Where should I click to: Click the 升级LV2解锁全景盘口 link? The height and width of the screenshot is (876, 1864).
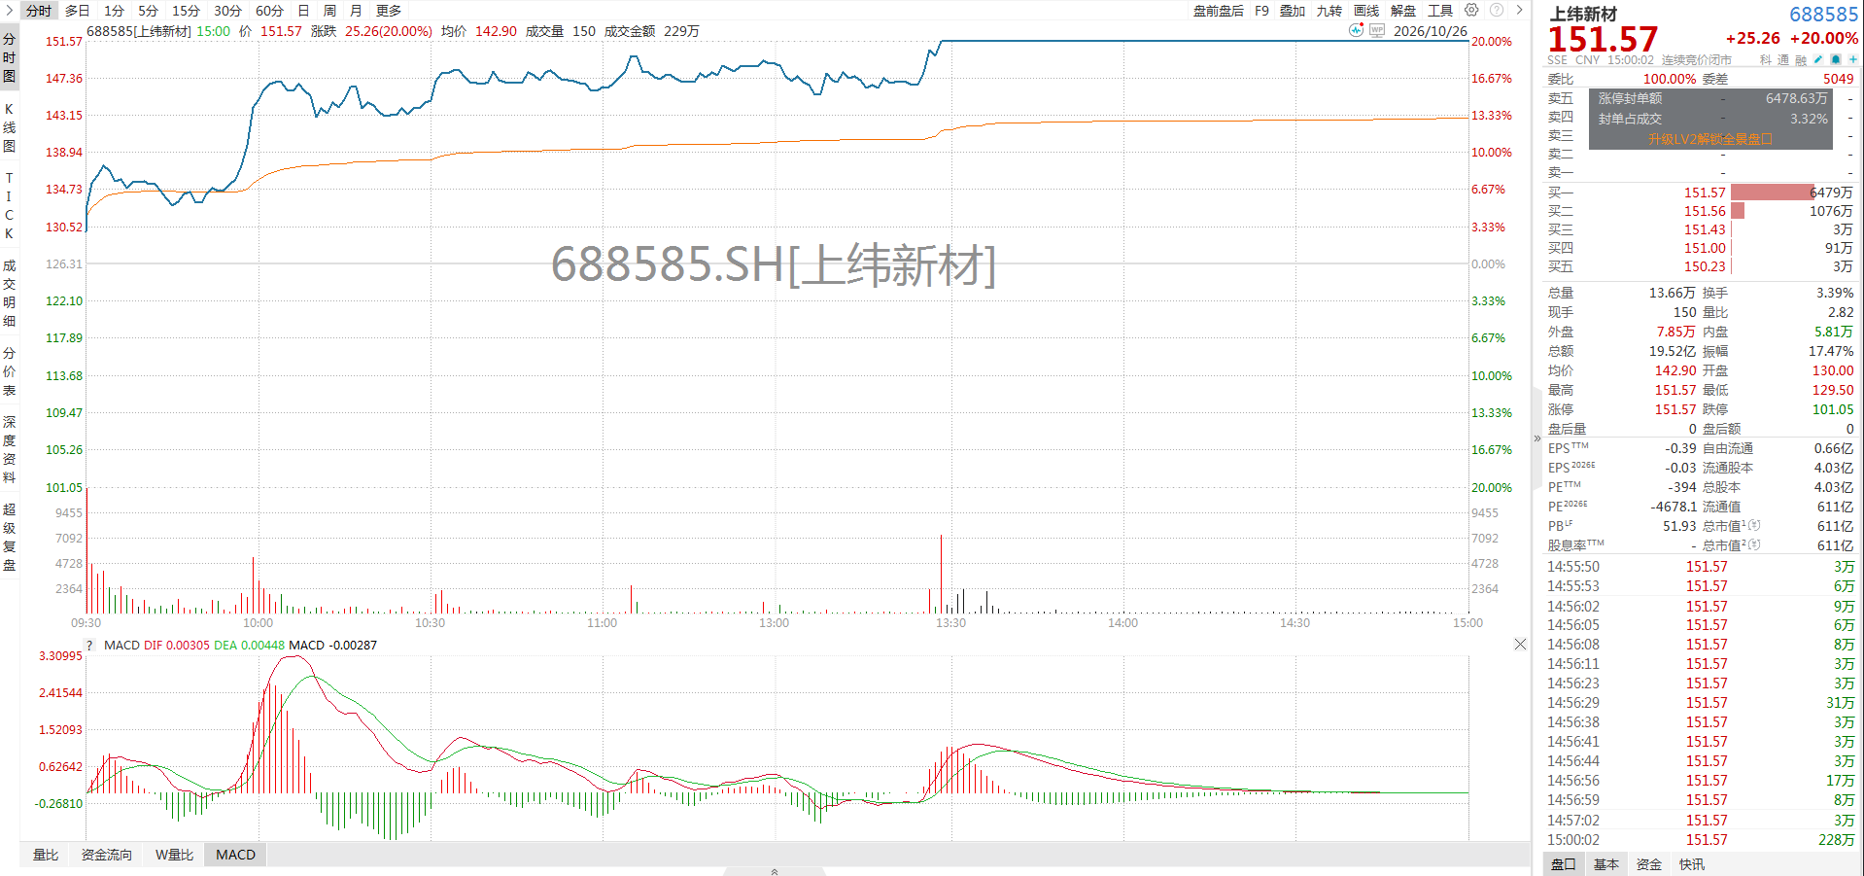(x=1709, y=139)
